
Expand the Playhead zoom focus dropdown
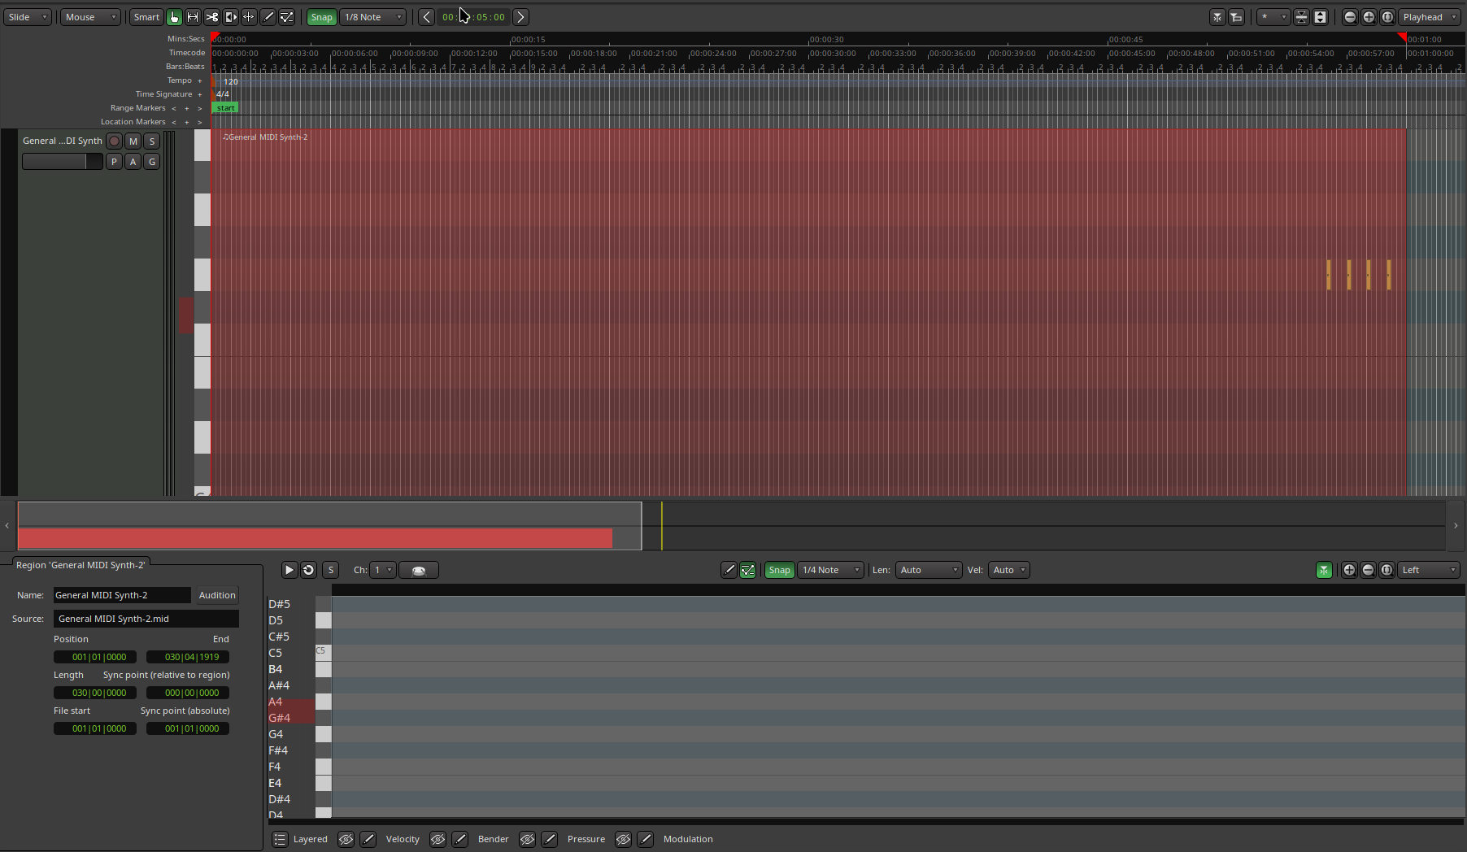click(x=1430, y=17)
